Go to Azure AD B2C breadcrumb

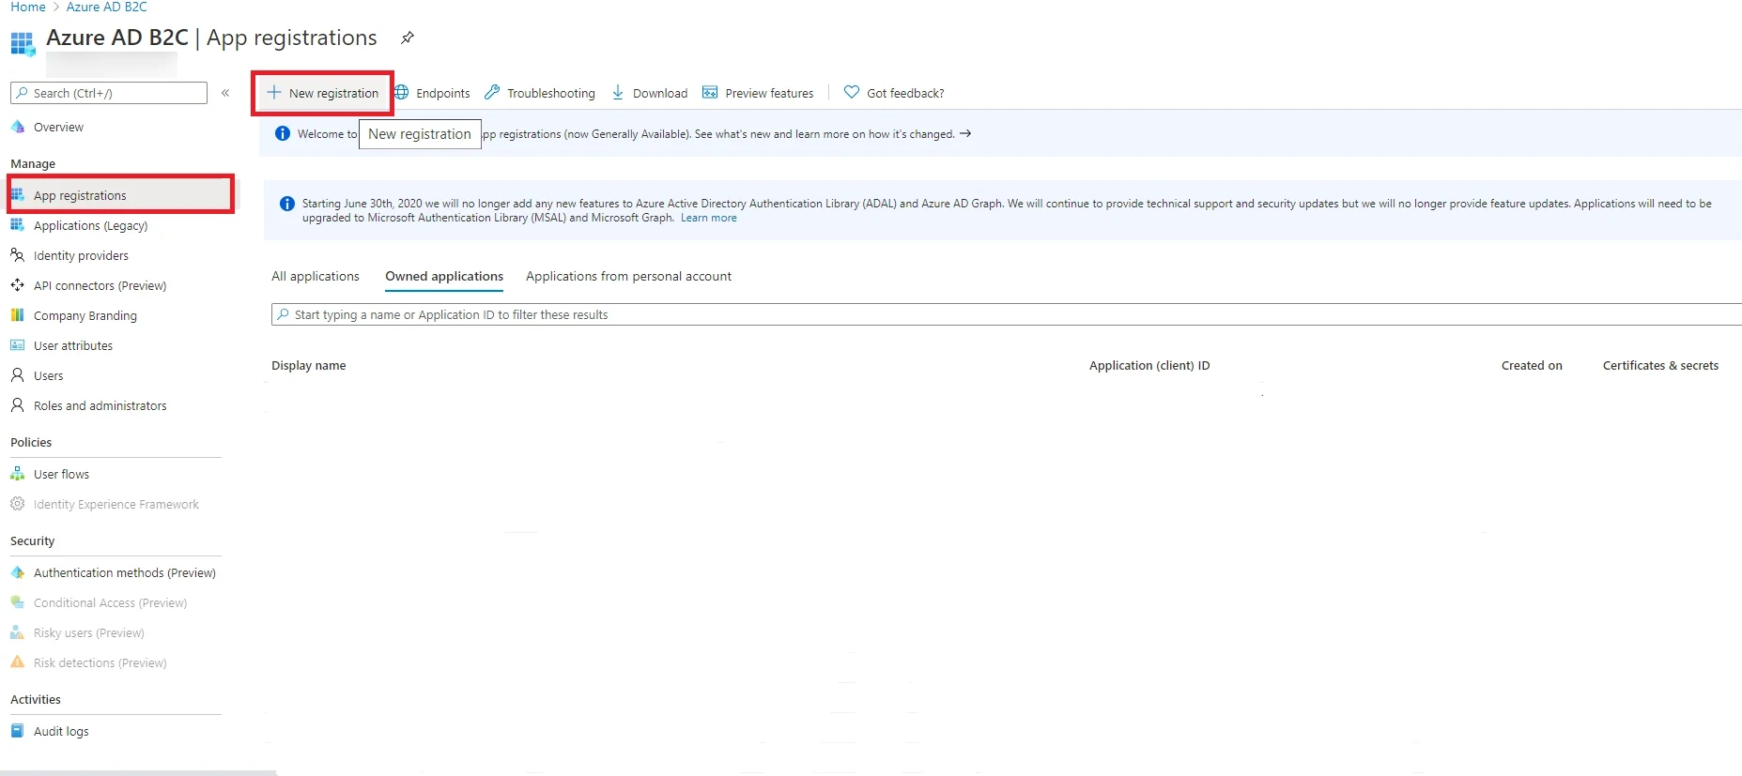pyautogui.click(x=107, y=7)
